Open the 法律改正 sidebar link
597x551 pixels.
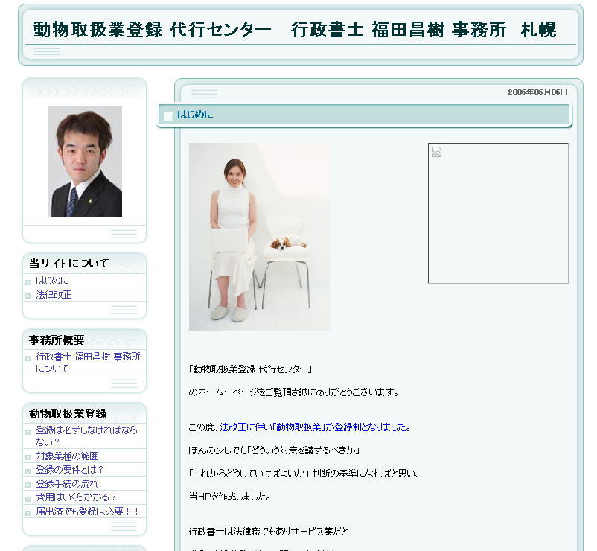pos(54,295)
